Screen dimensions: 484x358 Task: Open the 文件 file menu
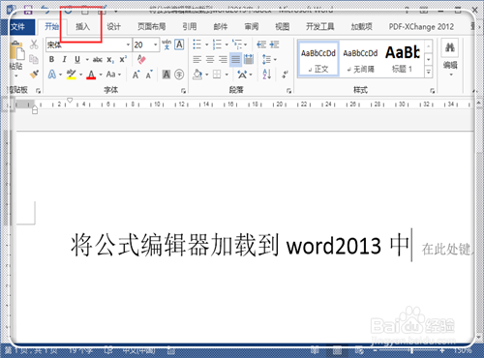tap(17, 26)
